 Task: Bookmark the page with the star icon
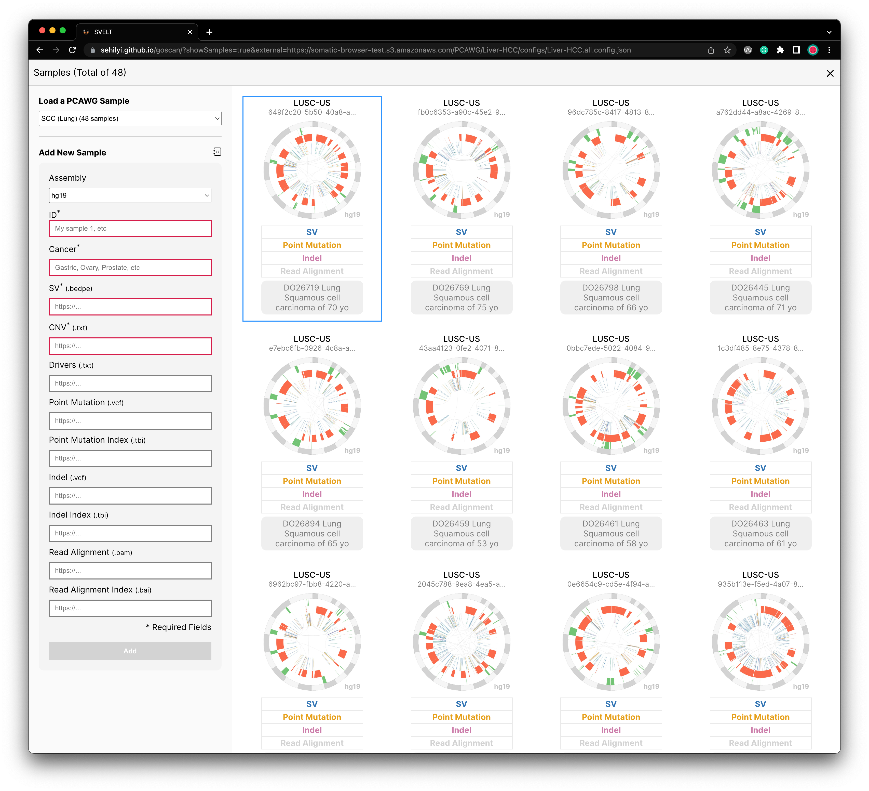coord(727,50)
